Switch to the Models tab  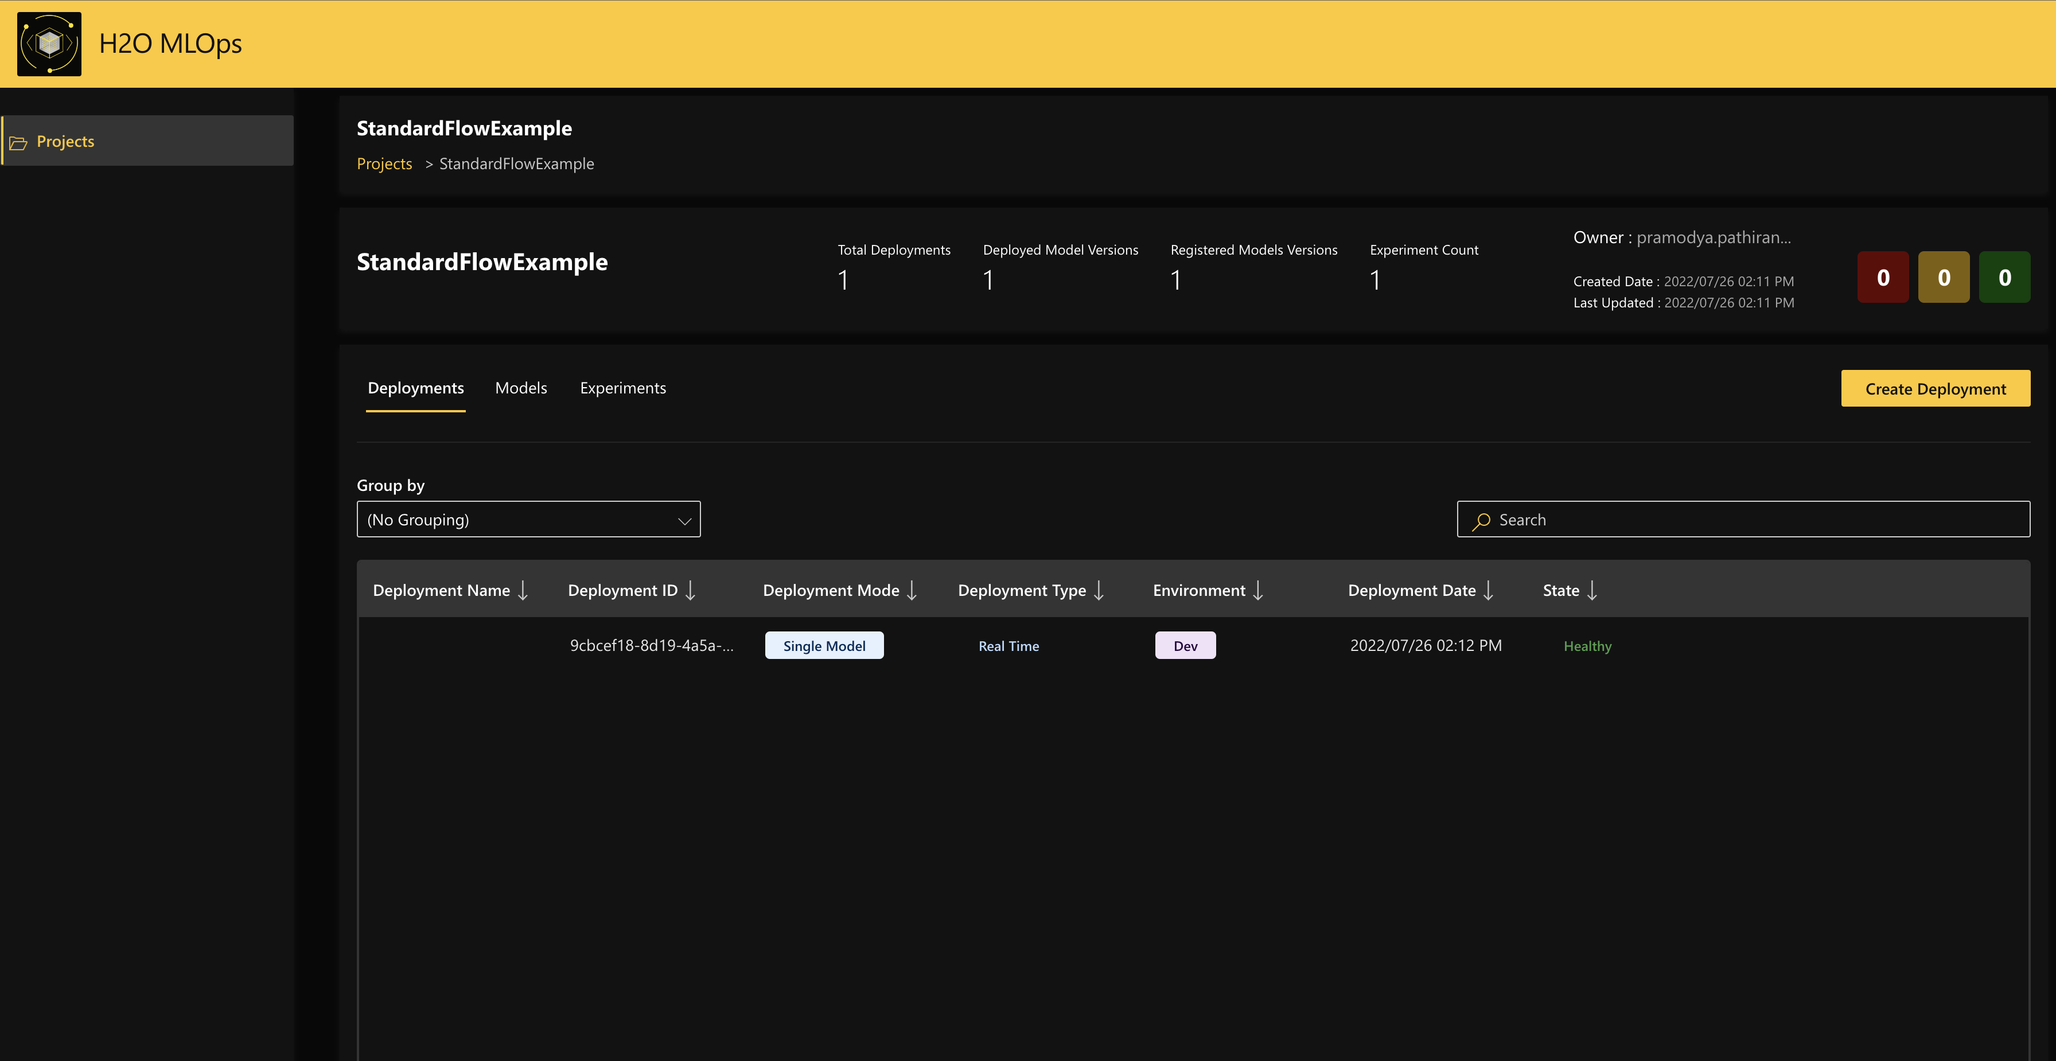pyautogui.click(x=521, y=388)
